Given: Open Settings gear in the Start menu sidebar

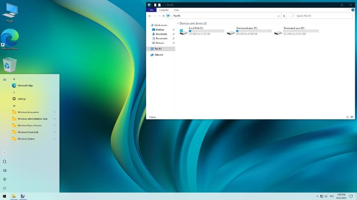Looking at the screenshot, I should click(5, 179).
